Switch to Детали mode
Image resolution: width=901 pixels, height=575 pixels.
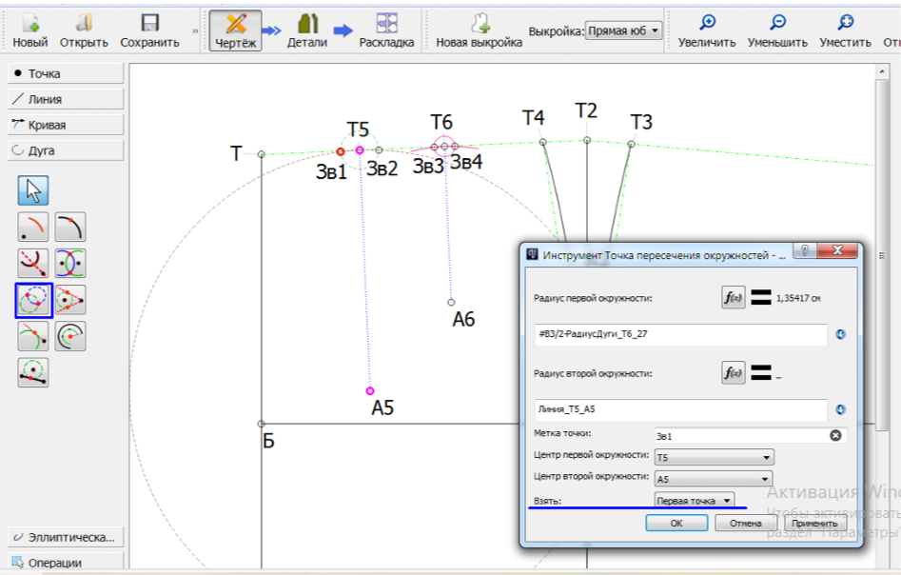point(307,30)
